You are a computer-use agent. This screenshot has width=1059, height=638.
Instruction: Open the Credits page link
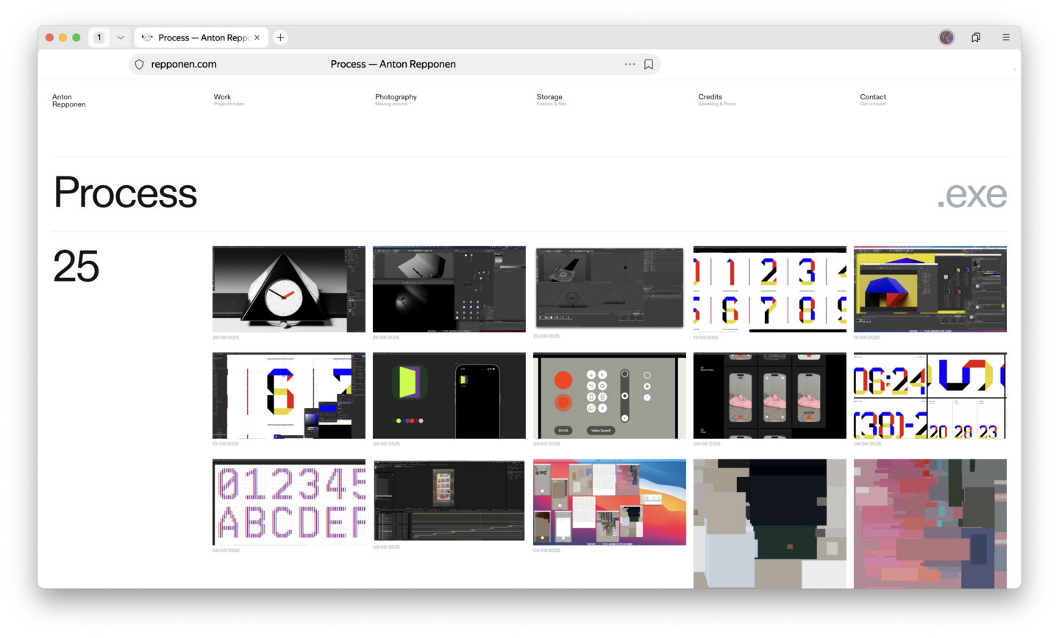click(x=710, y=97)
